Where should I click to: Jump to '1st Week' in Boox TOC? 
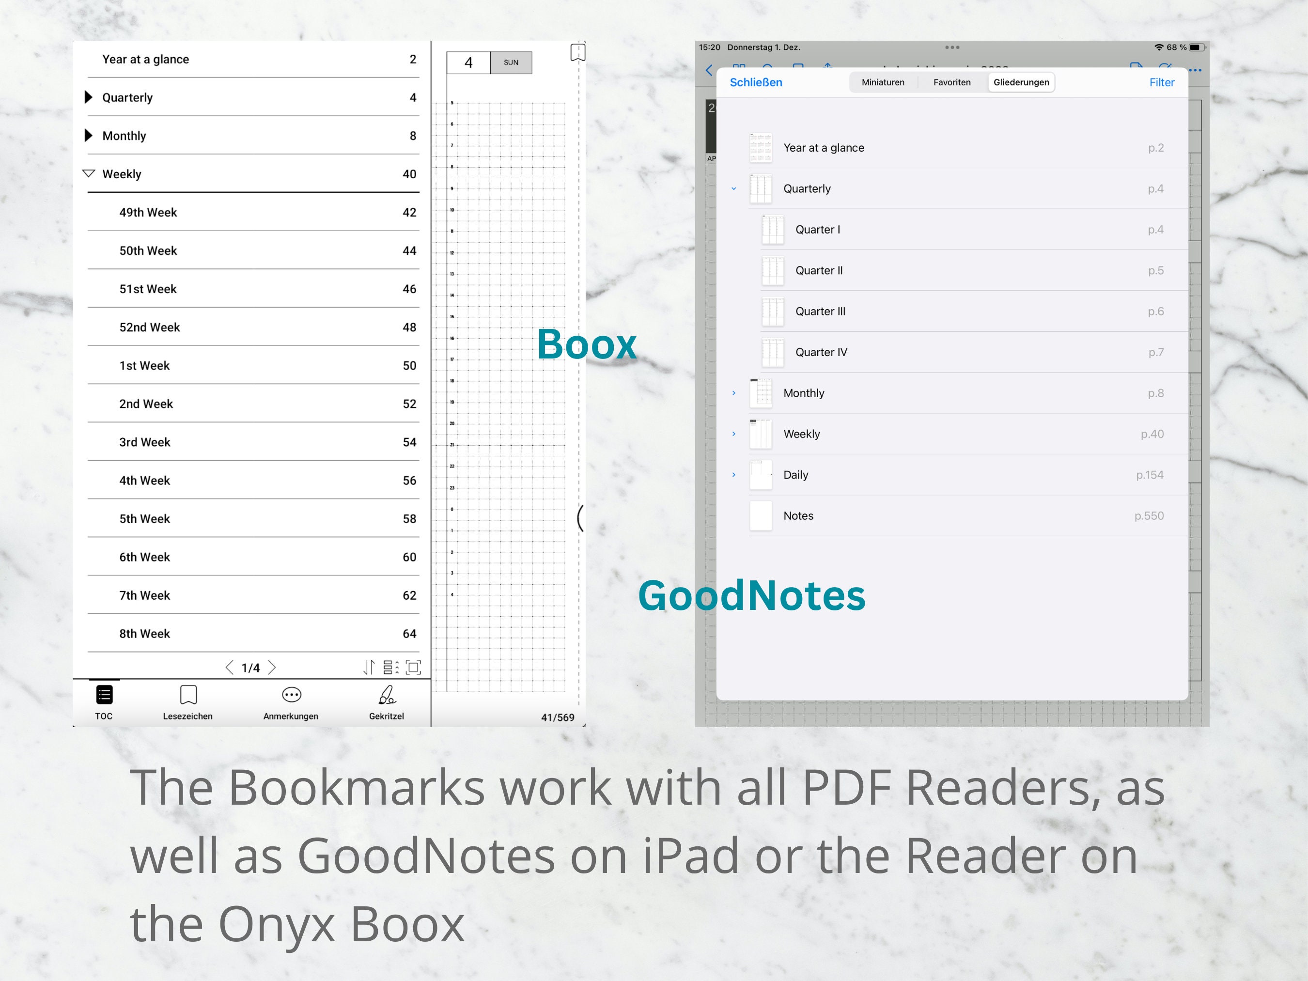click(253, 365)
